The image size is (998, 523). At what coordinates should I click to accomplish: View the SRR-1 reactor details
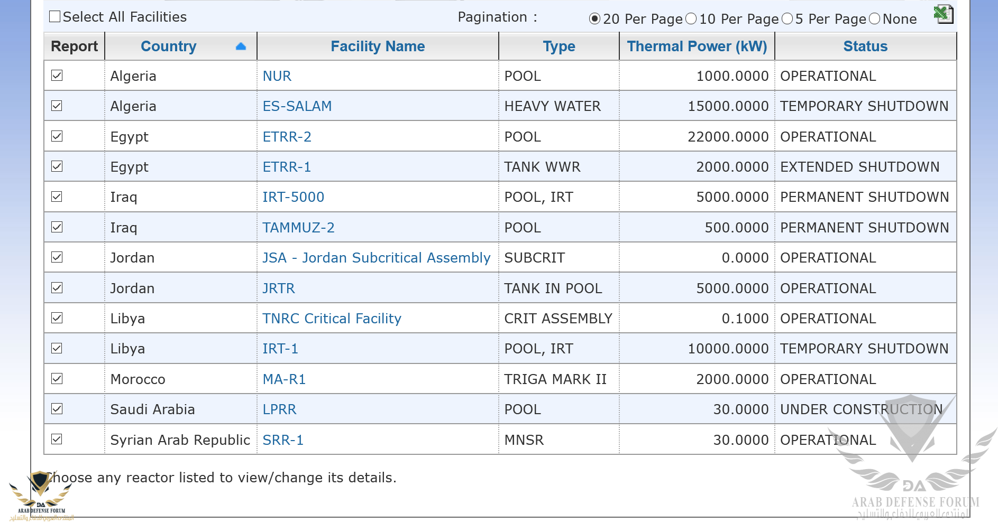(283, 440)
